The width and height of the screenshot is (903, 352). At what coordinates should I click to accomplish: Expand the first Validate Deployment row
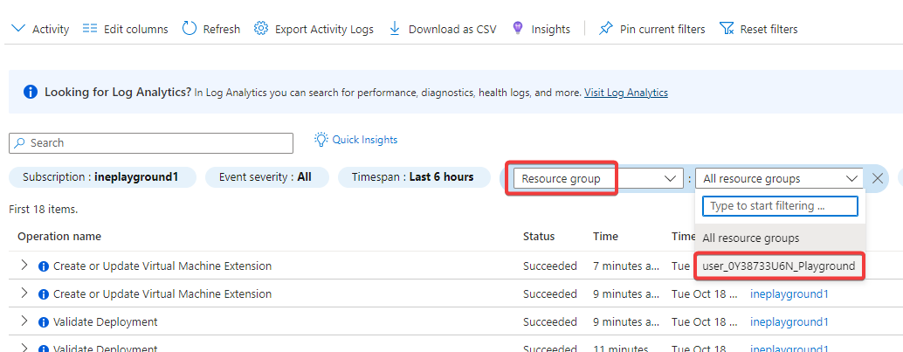(24, 321)
